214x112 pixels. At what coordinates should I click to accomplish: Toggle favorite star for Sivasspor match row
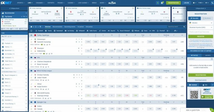coord(31,51)
